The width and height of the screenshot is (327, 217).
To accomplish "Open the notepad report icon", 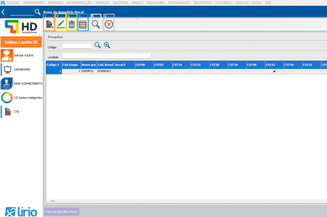I will pos(83,25).
